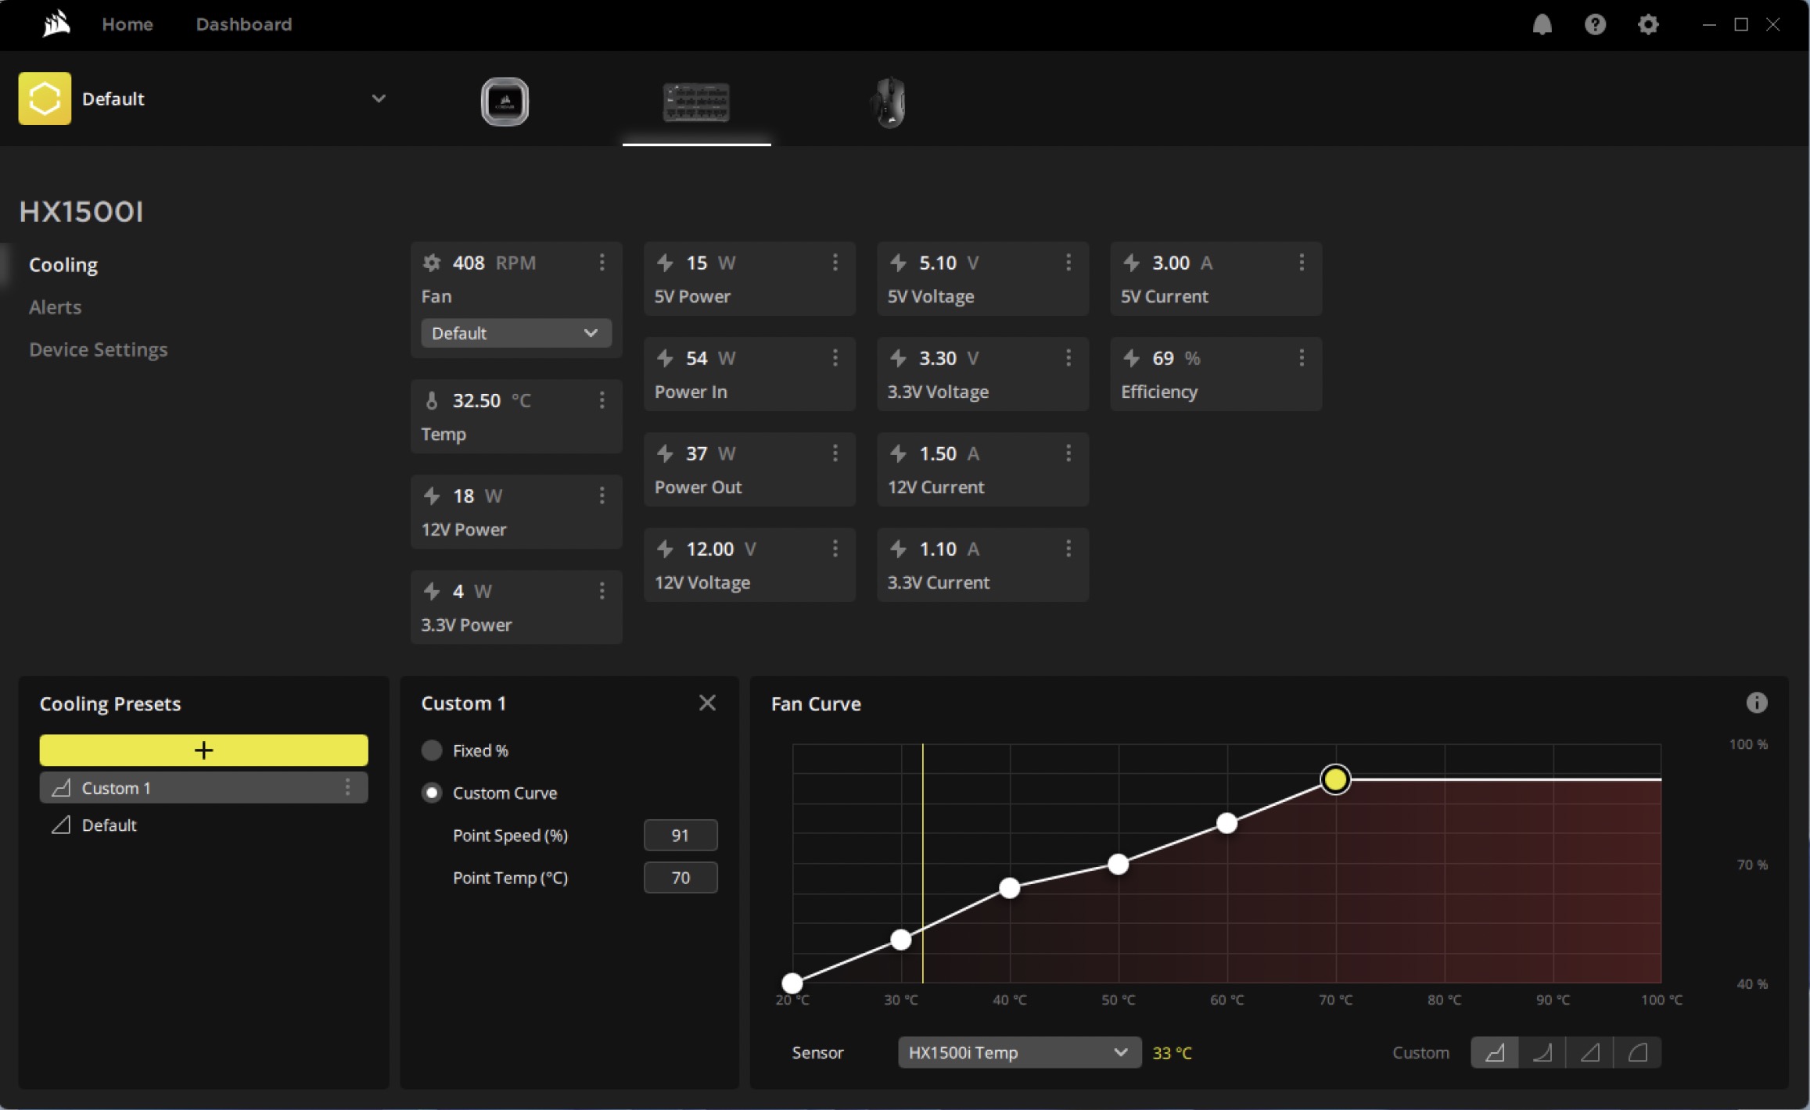Select the mouse device icon
The image size is (1810, 1110).
point(889,102)
